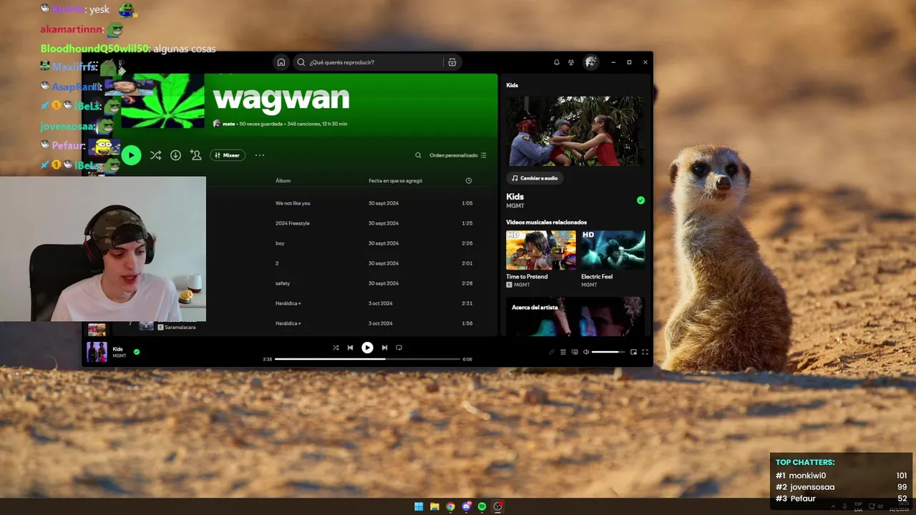Open the profile avatar menu
This screenshot has width=916, height=515.
coord(590,62)
